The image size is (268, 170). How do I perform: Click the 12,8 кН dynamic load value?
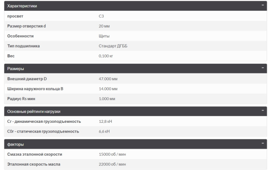click(105, 121)
